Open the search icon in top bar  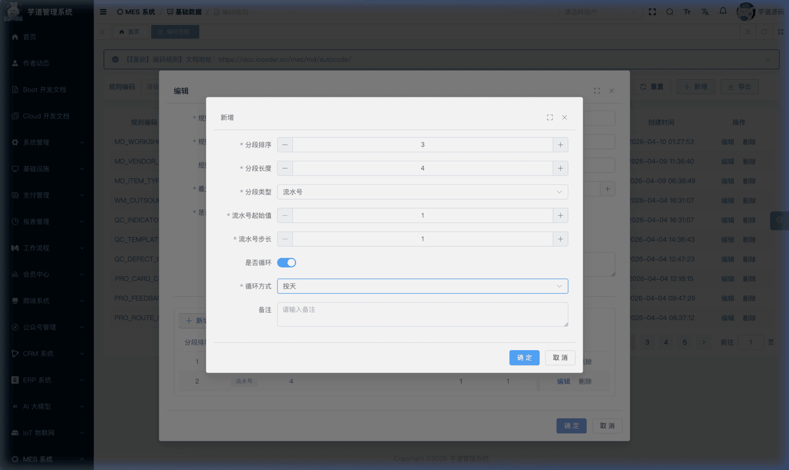670,12
